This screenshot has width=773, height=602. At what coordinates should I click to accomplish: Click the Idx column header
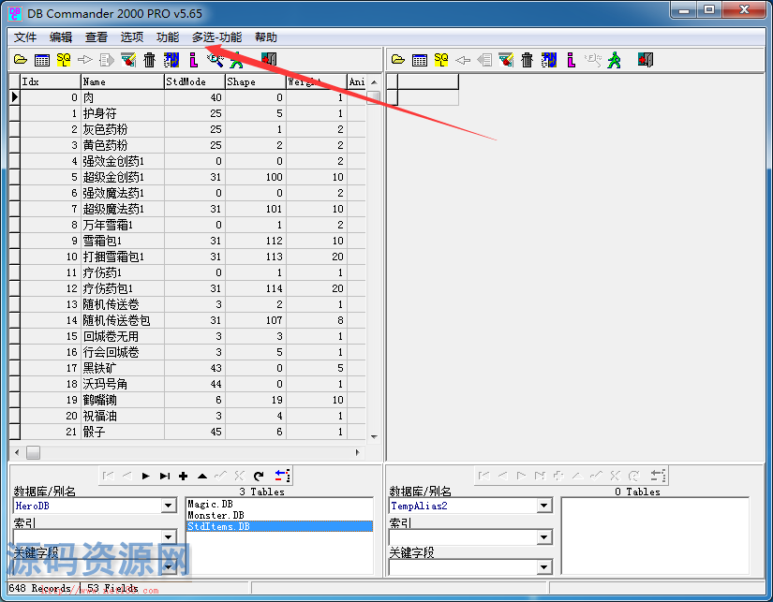pos(51,81)
